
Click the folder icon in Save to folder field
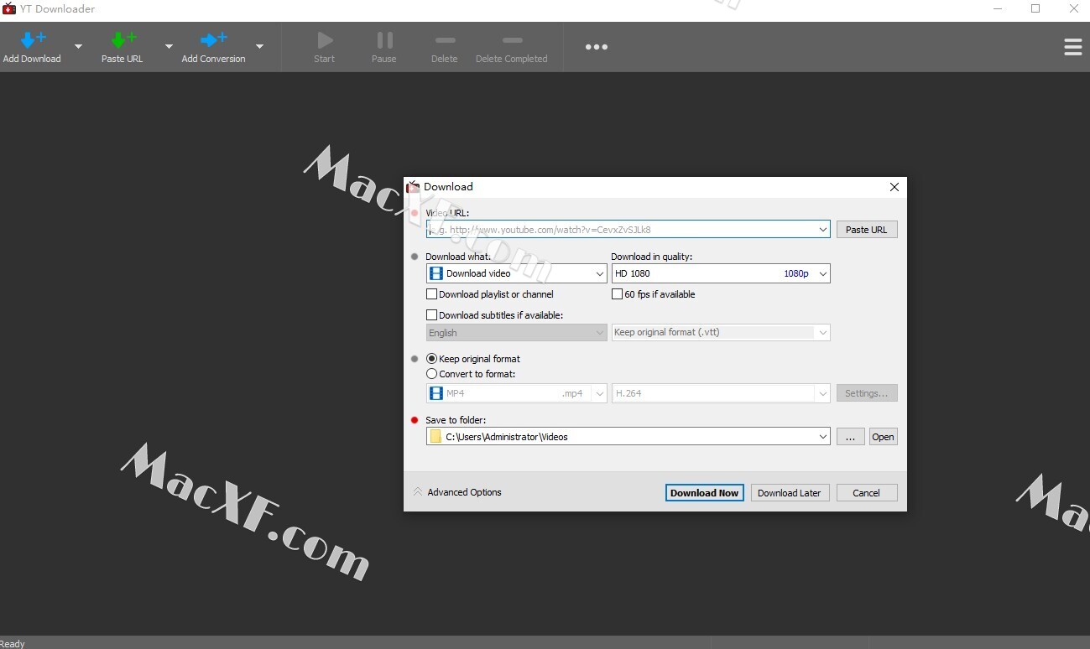435,437
